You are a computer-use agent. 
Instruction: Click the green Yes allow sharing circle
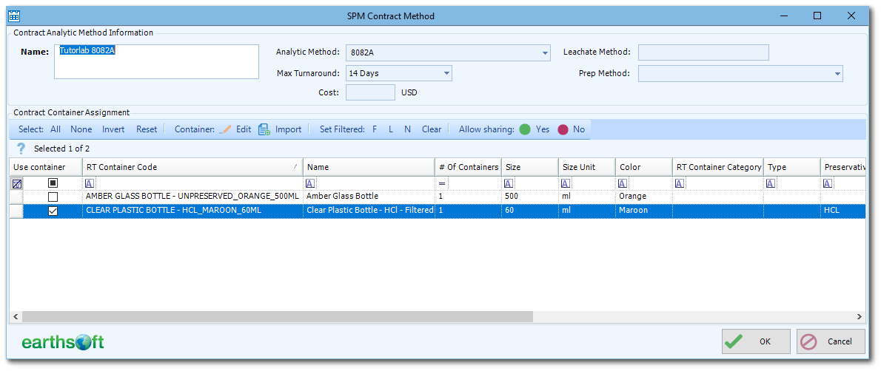[525, 129]
